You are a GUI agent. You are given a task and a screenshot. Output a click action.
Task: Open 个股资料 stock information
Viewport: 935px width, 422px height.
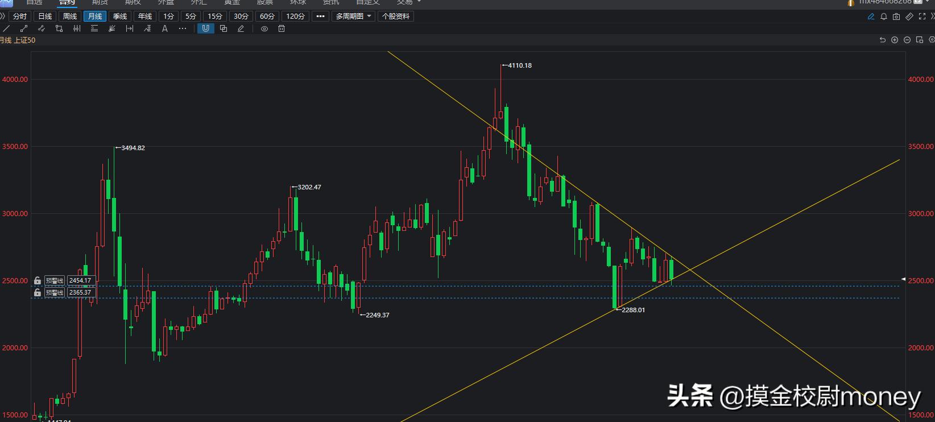click(396, 16)
